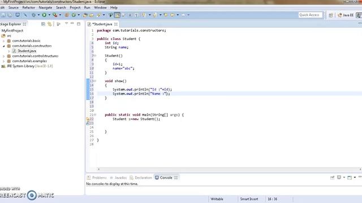Collapse the com.tutorials.constructors package

point(3,46)
